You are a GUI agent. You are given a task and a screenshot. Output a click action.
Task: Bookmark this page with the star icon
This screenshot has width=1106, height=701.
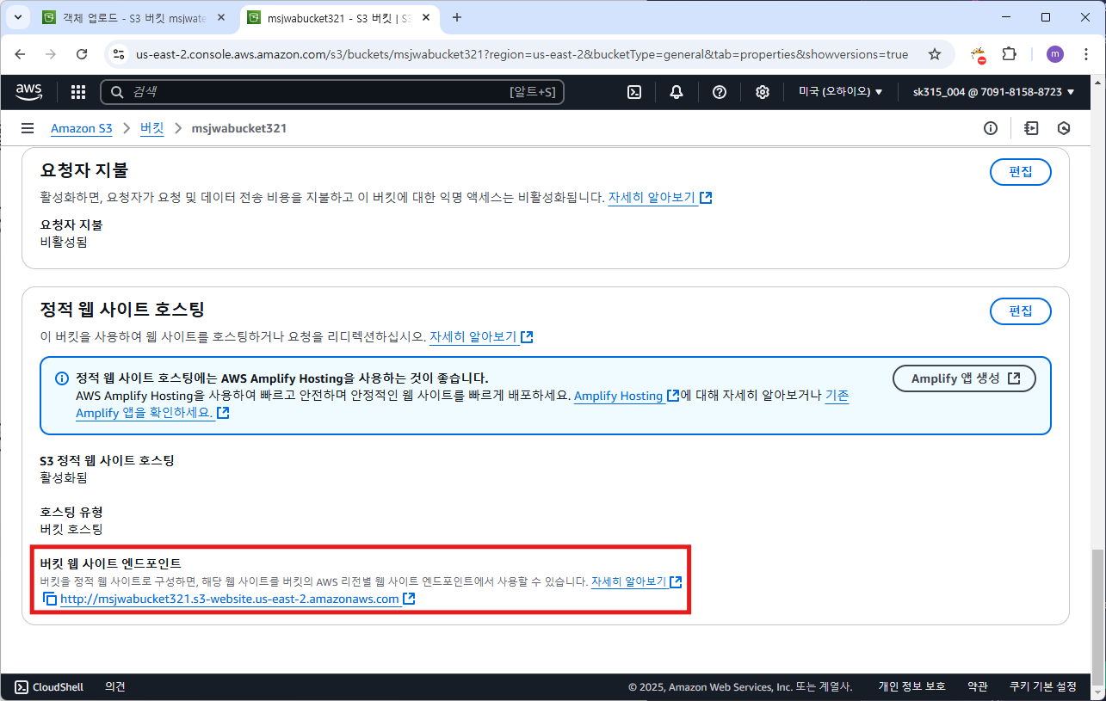point(935,54)
